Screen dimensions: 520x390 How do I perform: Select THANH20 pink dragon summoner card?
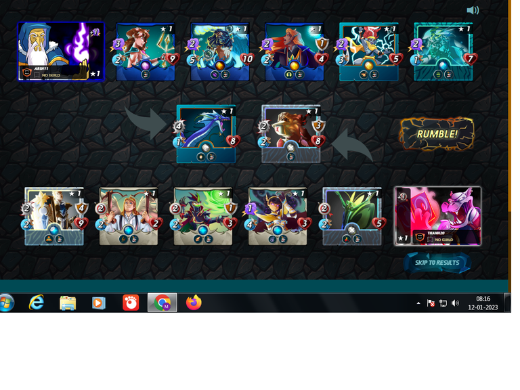(x=437, y=216)
